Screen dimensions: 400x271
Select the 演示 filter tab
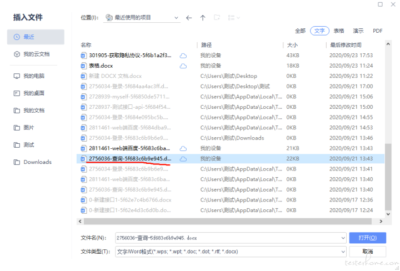click(x=358, y=31)
